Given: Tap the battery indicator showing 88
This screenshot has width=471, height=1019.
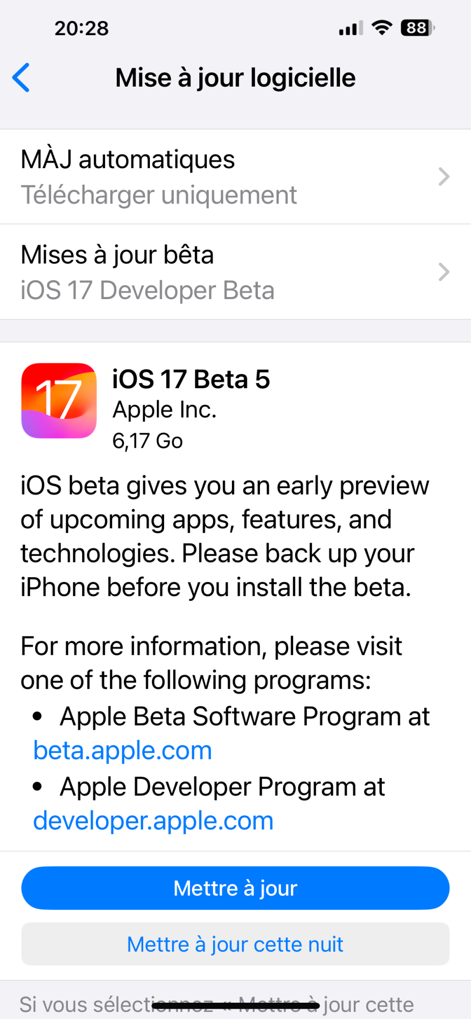Looking at the screenshot, I should coord(417,28).
